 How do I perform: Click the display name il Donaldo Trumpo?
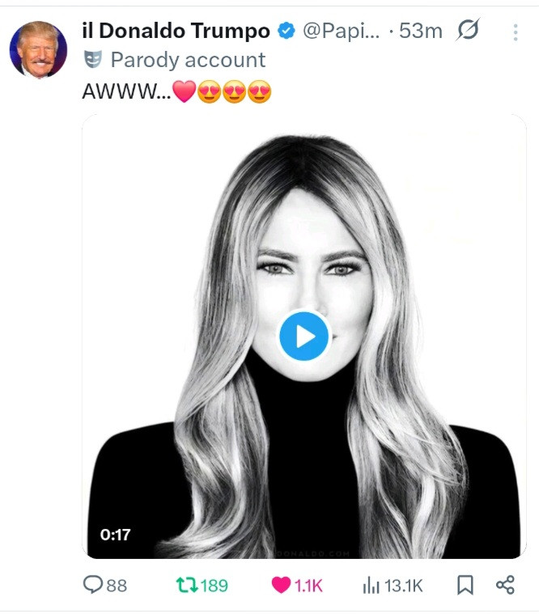(176, 32)
